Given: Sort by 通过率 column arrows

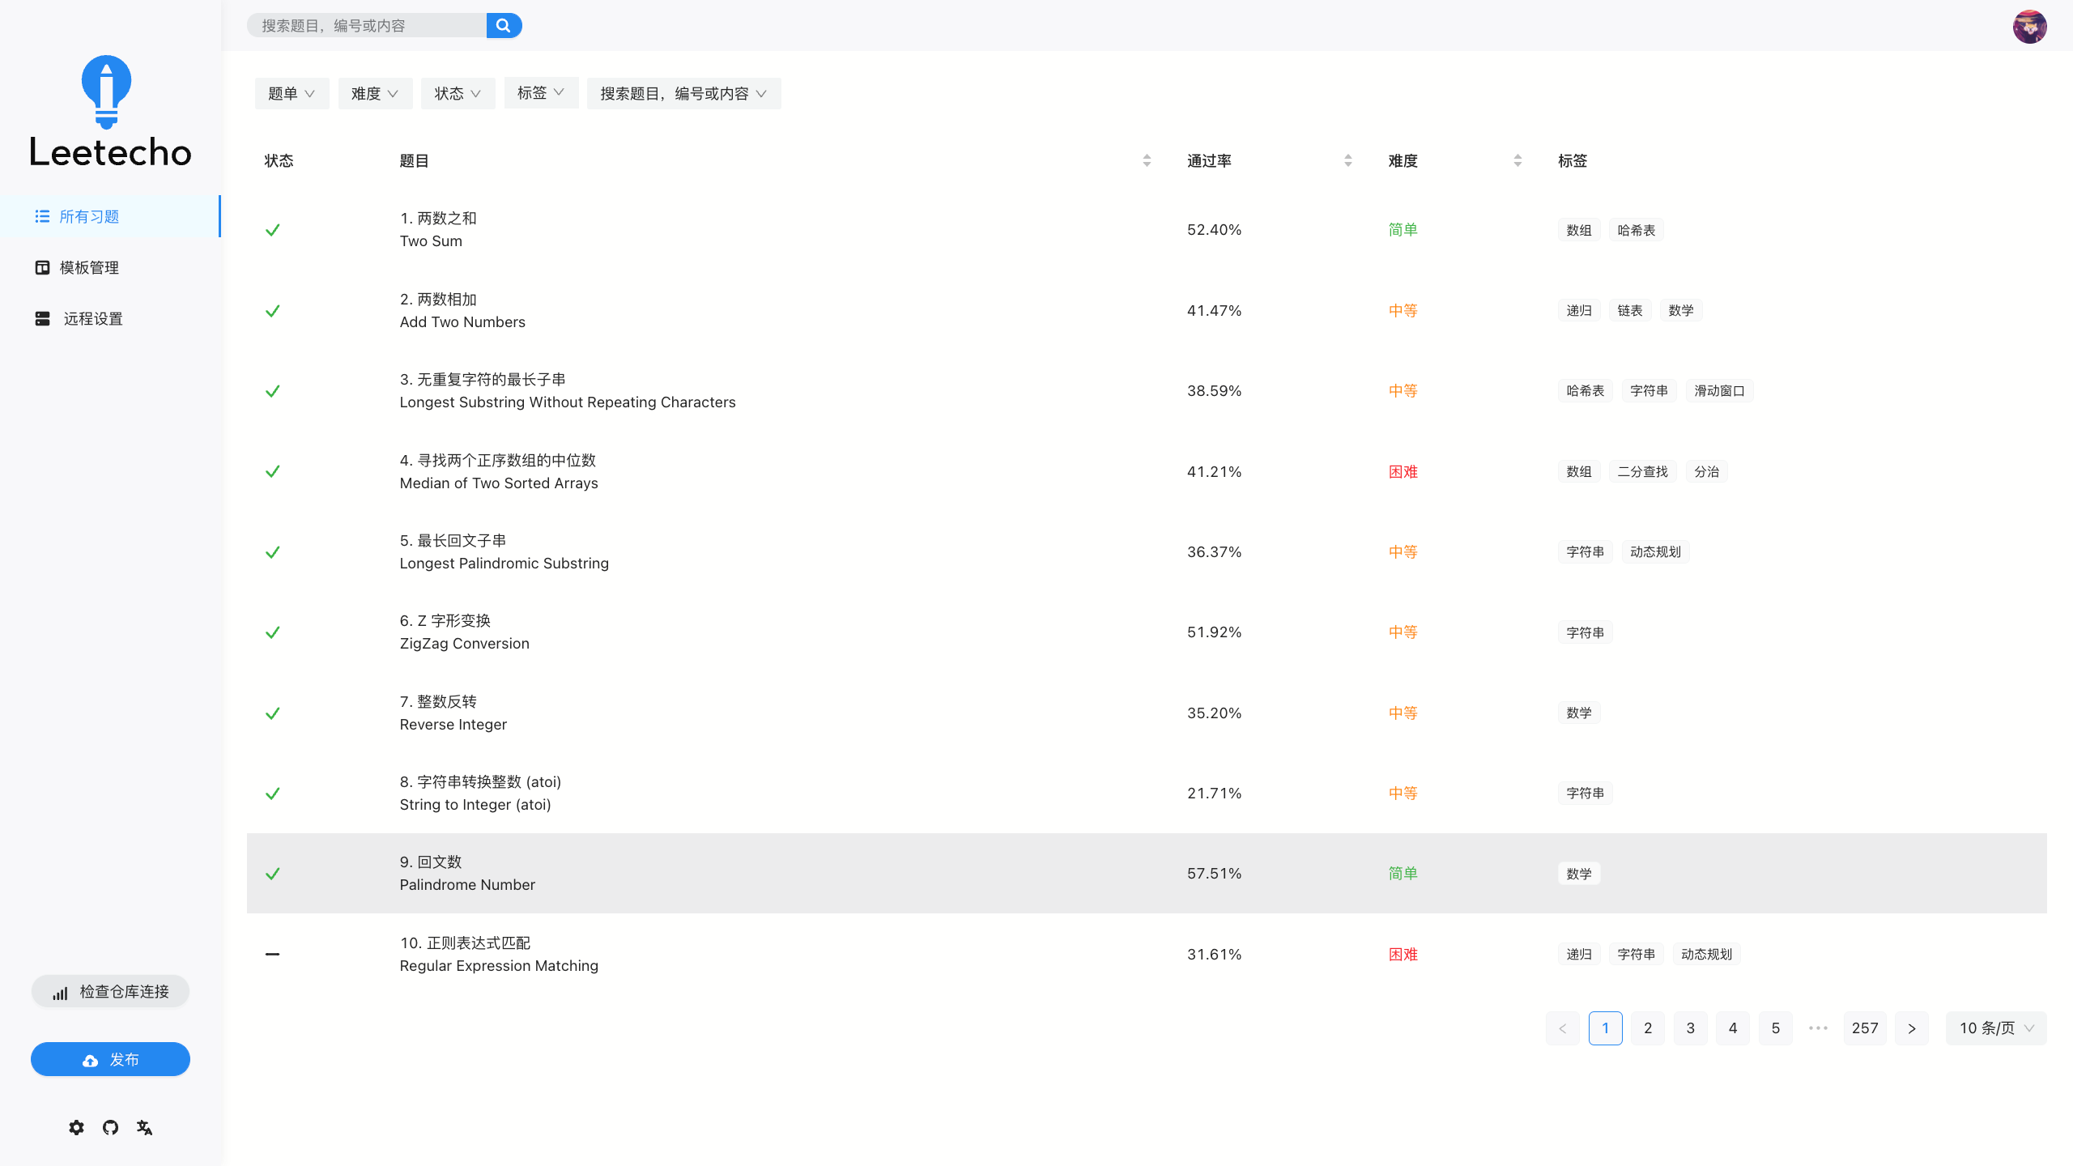Looking at the screenshot, I should pos(1348,160).
